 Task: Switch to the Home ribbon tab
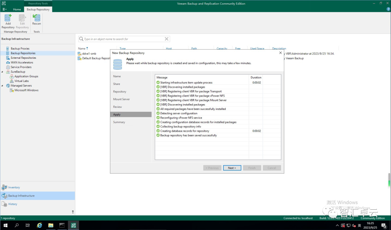17,9
